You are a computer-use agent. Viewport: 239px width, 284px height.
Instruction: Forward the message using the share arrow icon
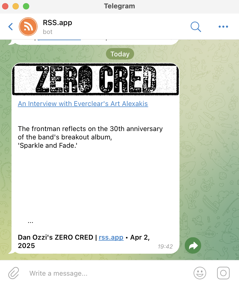pos(193,245)
